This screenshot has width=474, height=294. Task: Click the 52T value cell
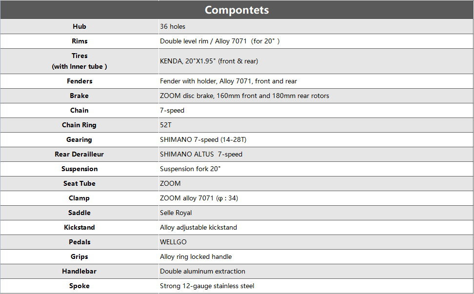point(166,125)
